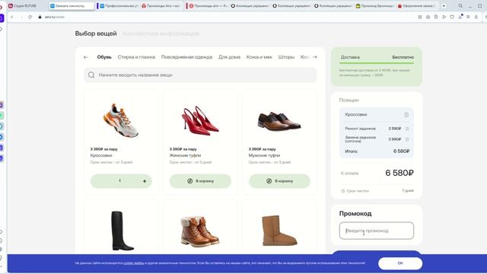
Task: Open the tan sheepskin boot image
Action: click(279, 231)
